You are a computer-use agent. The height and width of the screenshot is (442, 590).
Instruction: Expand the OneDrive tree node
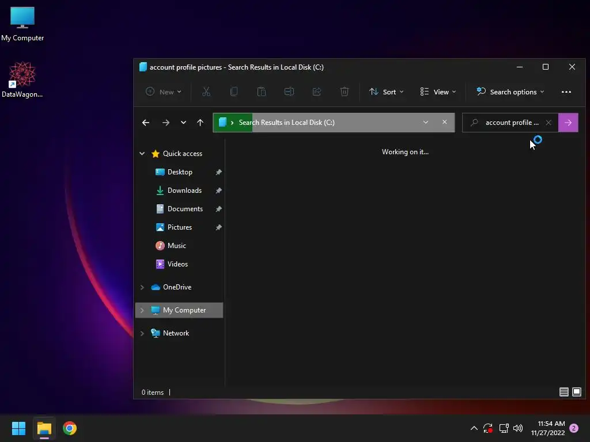pyautogui.click(x=142, y=287)
